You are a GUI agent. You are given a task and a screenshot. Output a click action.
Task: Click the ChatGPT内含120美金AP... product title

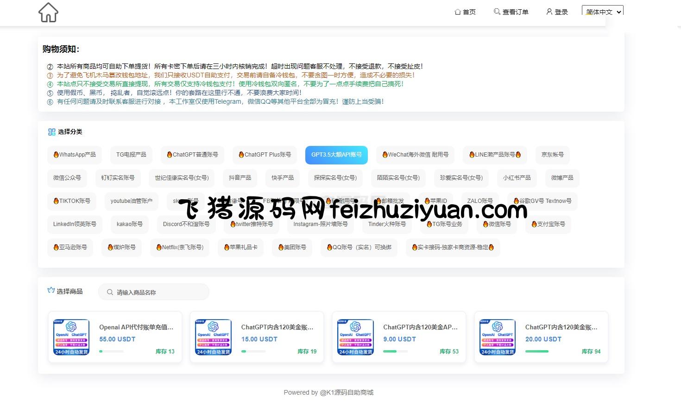pyautogui.click(x=420, y=327)
